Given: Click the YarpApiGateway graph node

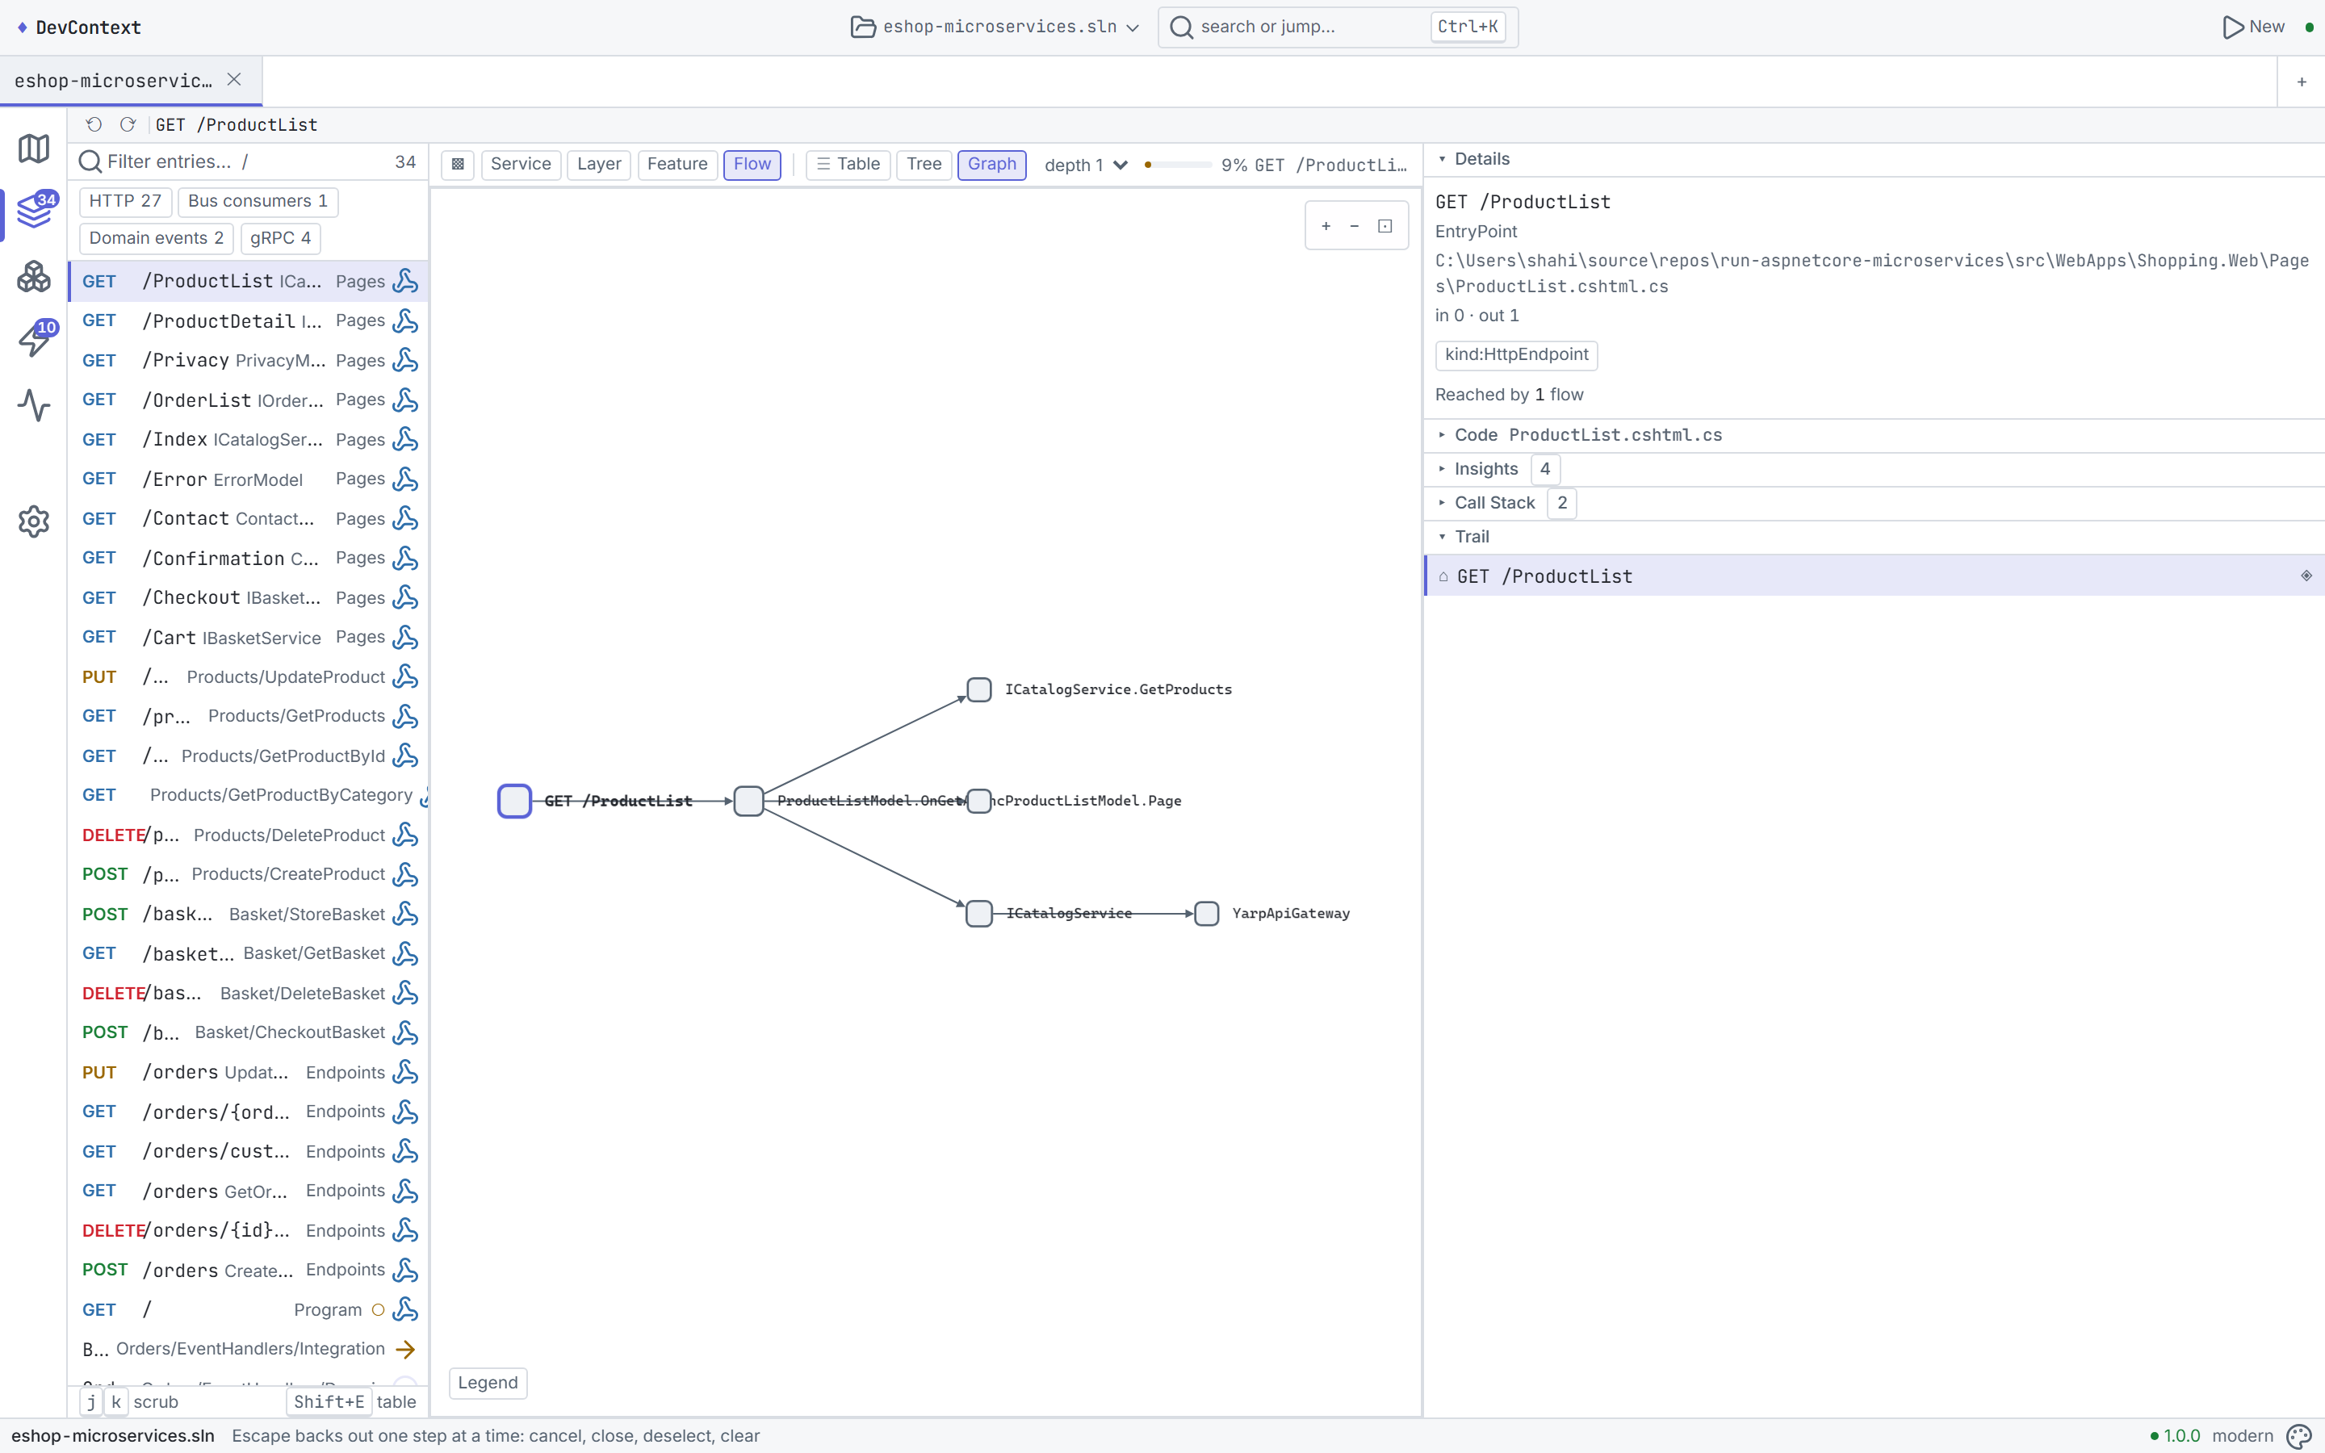Looking at the screenshot, I should [1207, 913].
